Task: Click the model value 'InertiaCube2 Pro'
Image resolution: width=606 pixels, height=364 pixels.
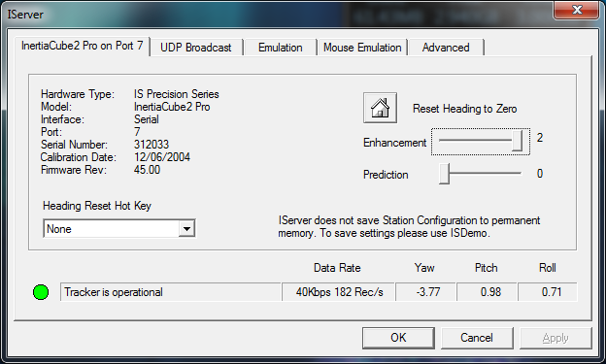Action: click(172, 107)
